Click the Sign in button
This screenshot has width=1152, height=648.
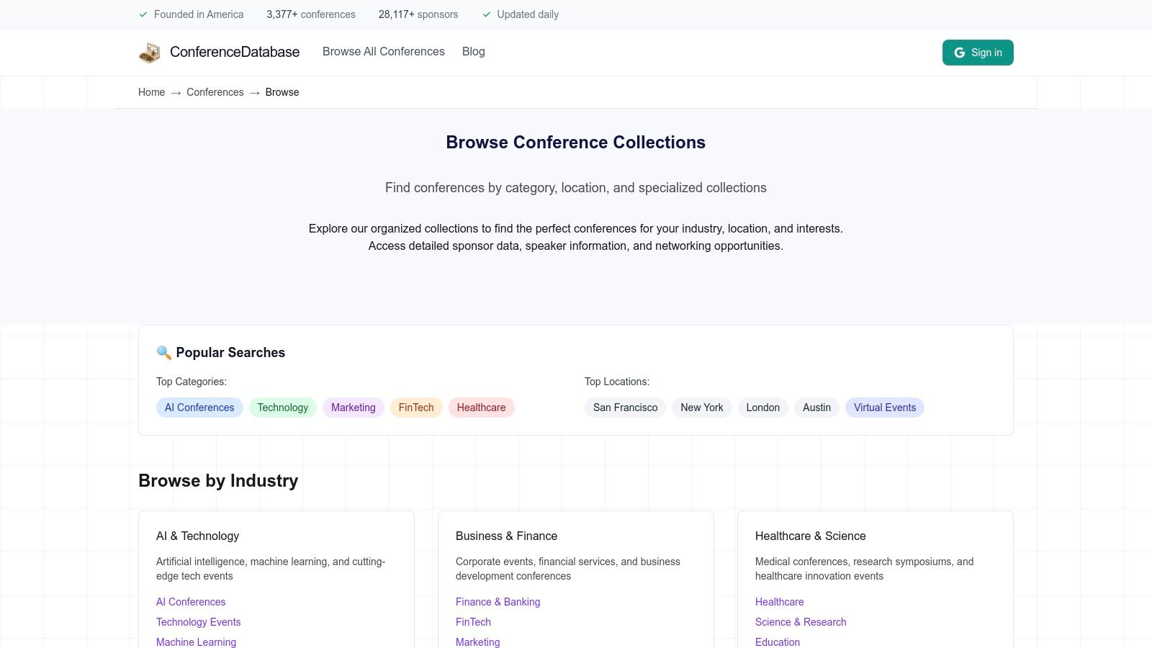click(x=978, y=53)
